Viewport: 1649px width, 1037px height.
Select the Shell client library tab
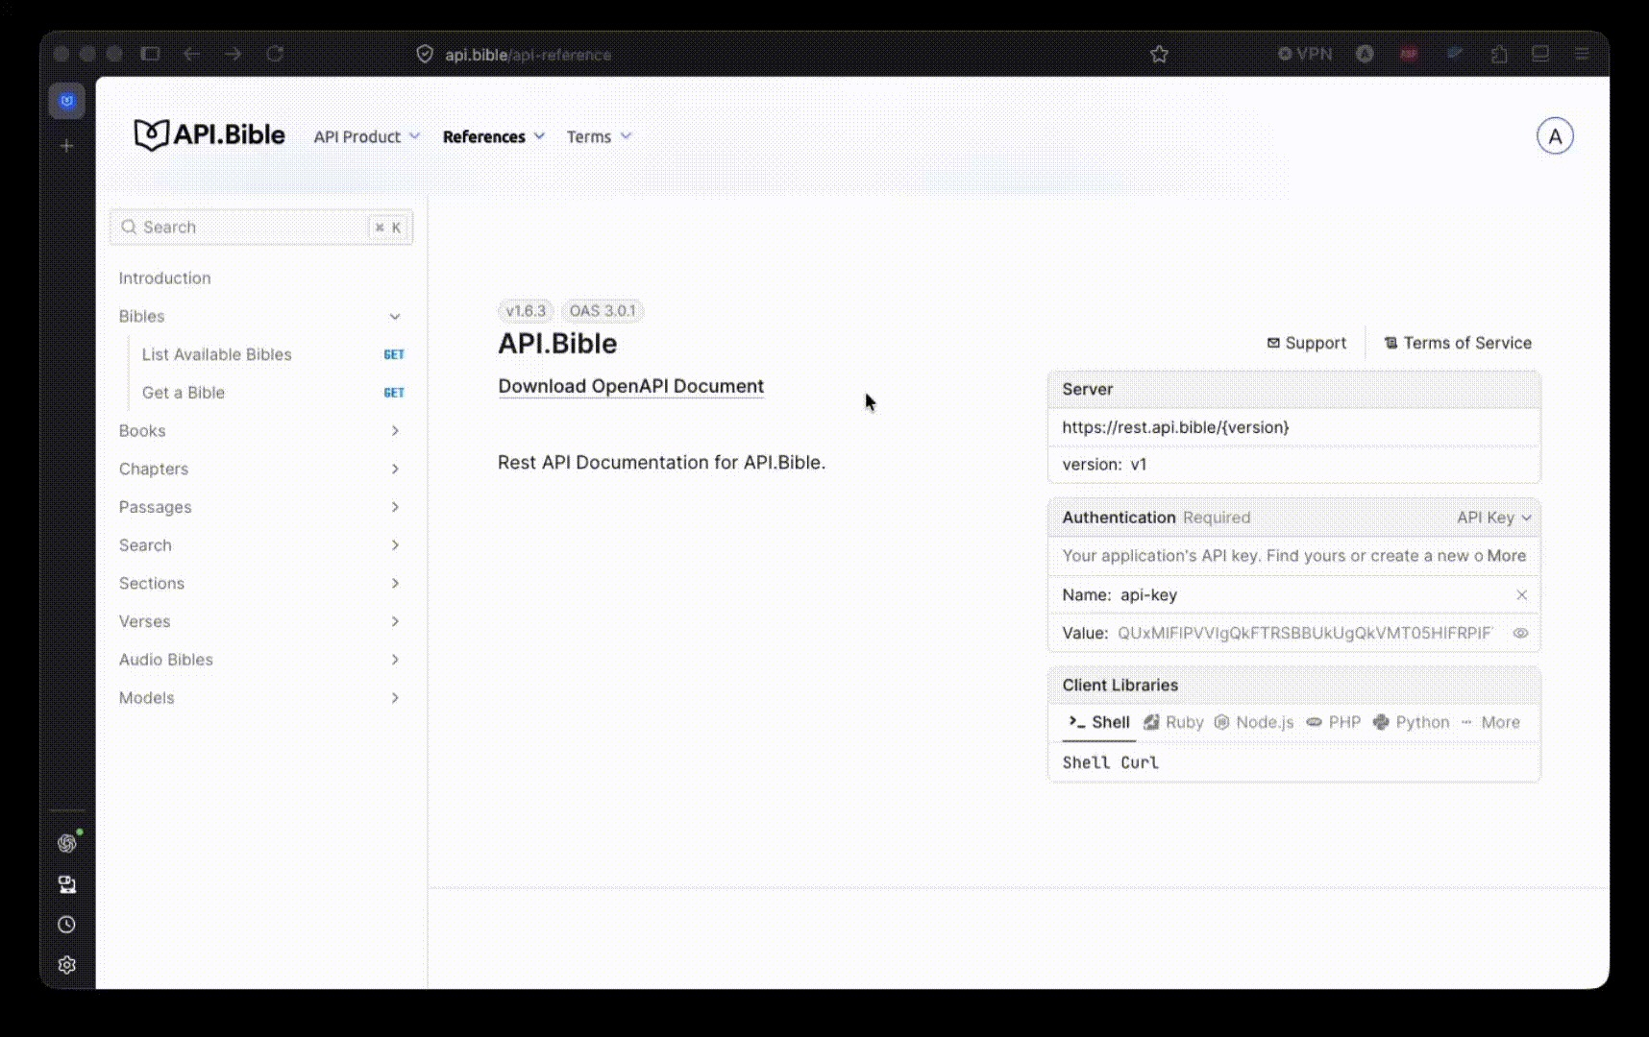tap(1098, 722)
